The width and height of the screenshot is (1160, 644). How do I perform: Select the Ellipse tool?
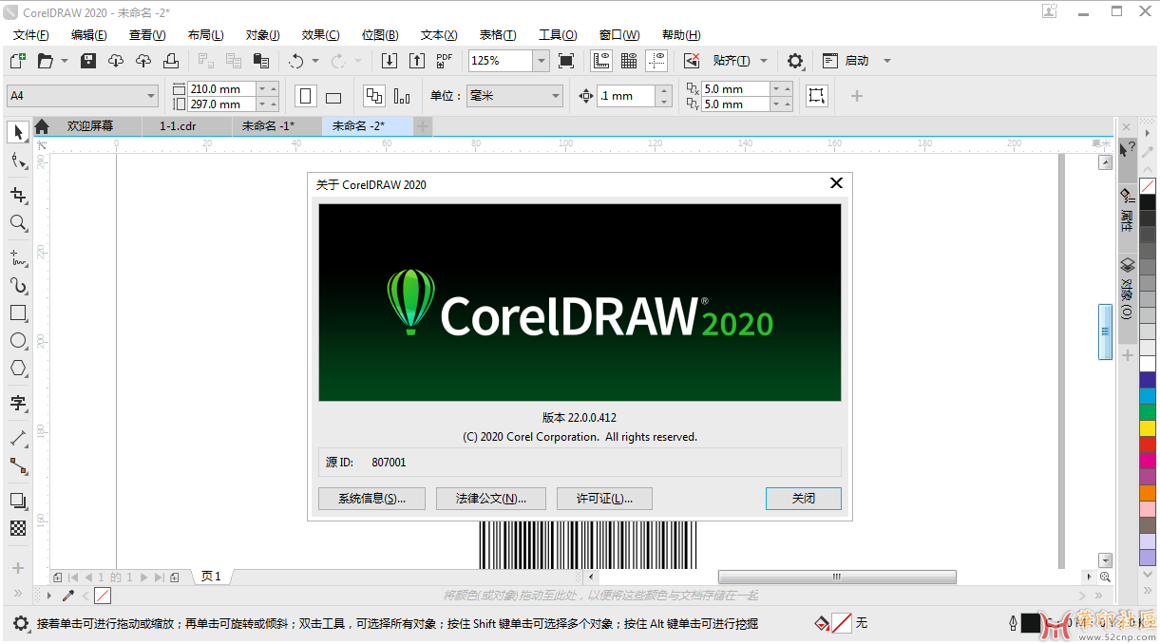pyautogui.click(x=18, y=341)
